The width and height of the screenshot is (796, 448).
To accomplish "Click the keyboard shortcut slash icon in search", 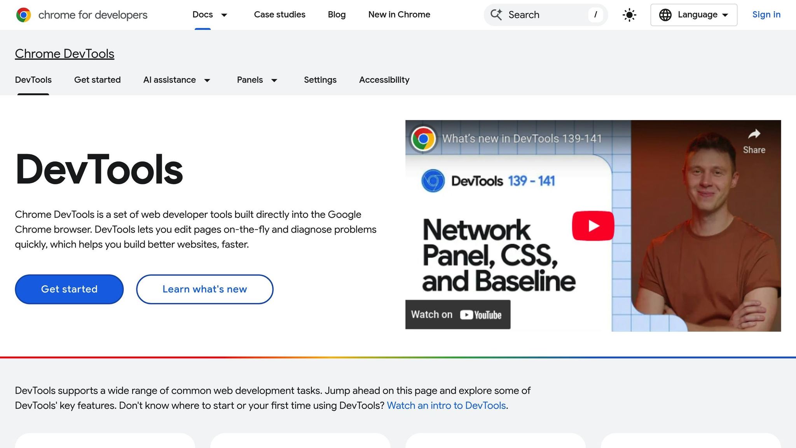I will tap(595, 15).
